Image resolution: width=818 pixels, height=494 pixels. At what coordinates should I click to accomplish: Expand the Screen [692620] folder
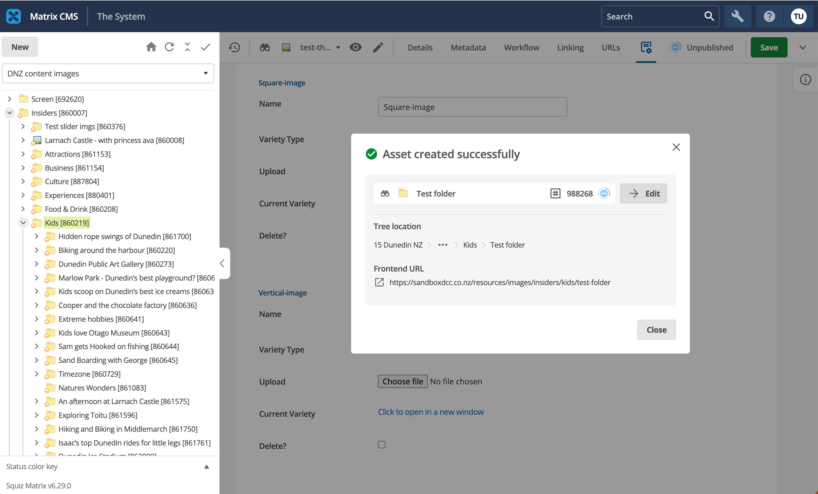pyautogui.click(x=9, y=99)
